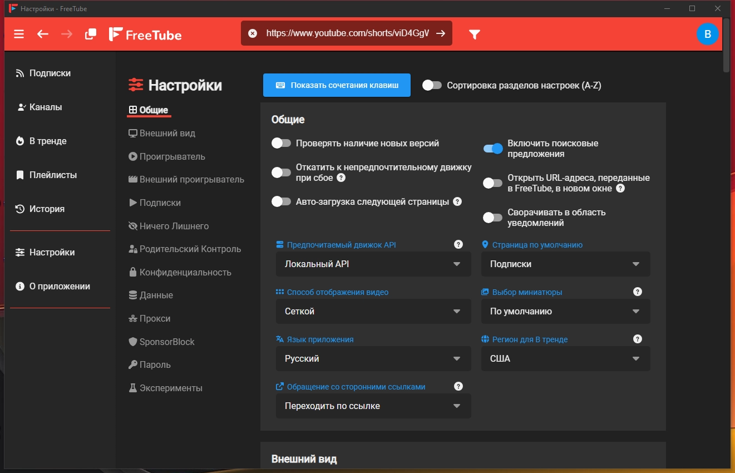Screen dimensions: 735x473
Task: Click the hamburger menu icon
Action: coord(19,34)
